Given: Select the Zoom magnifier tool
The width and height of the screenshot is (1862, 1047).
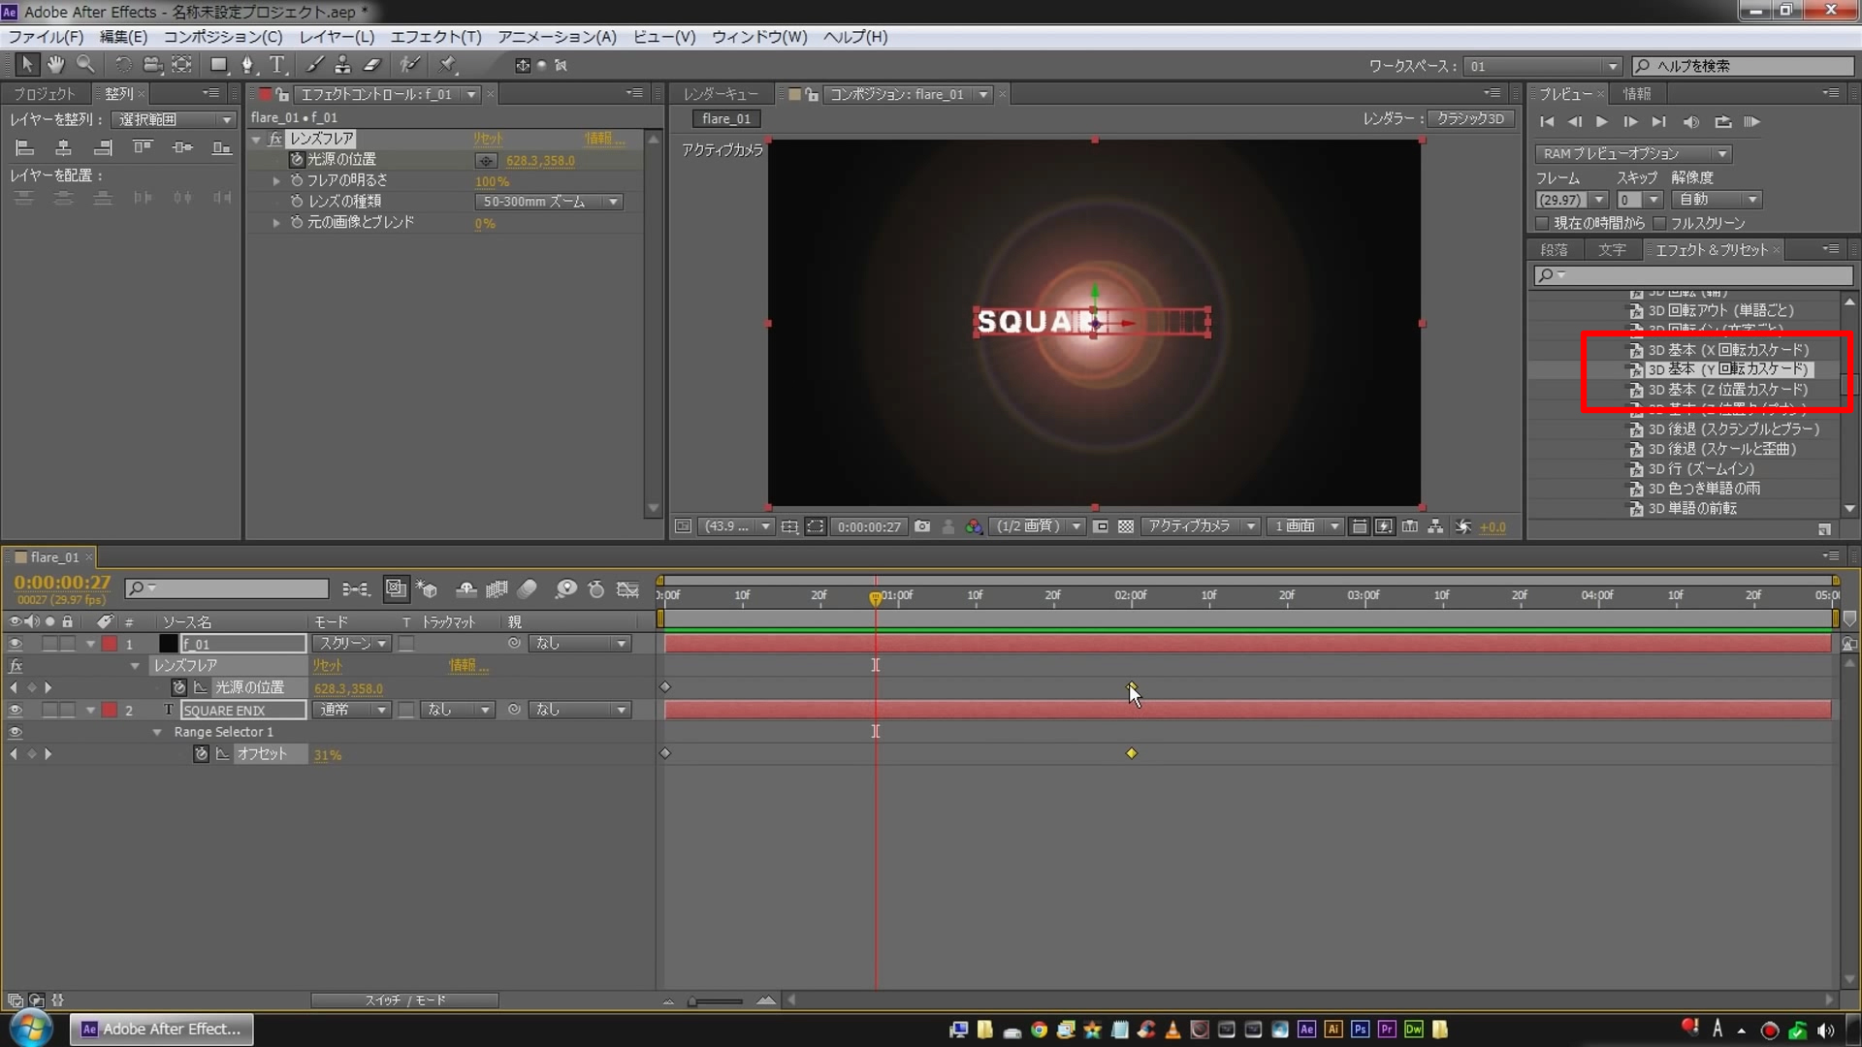Looking at the screenshot, I should click(85, 65).
